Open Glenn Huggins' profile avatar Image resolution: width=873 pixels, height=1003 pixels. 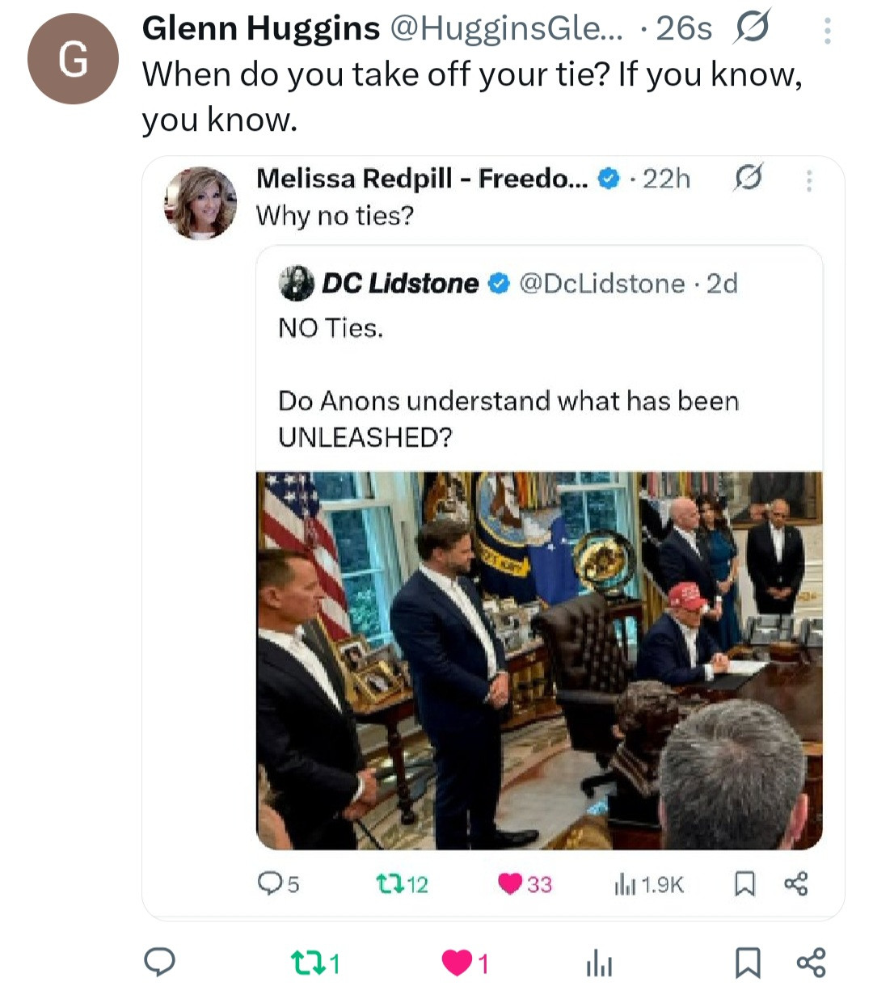coord(73,59)
